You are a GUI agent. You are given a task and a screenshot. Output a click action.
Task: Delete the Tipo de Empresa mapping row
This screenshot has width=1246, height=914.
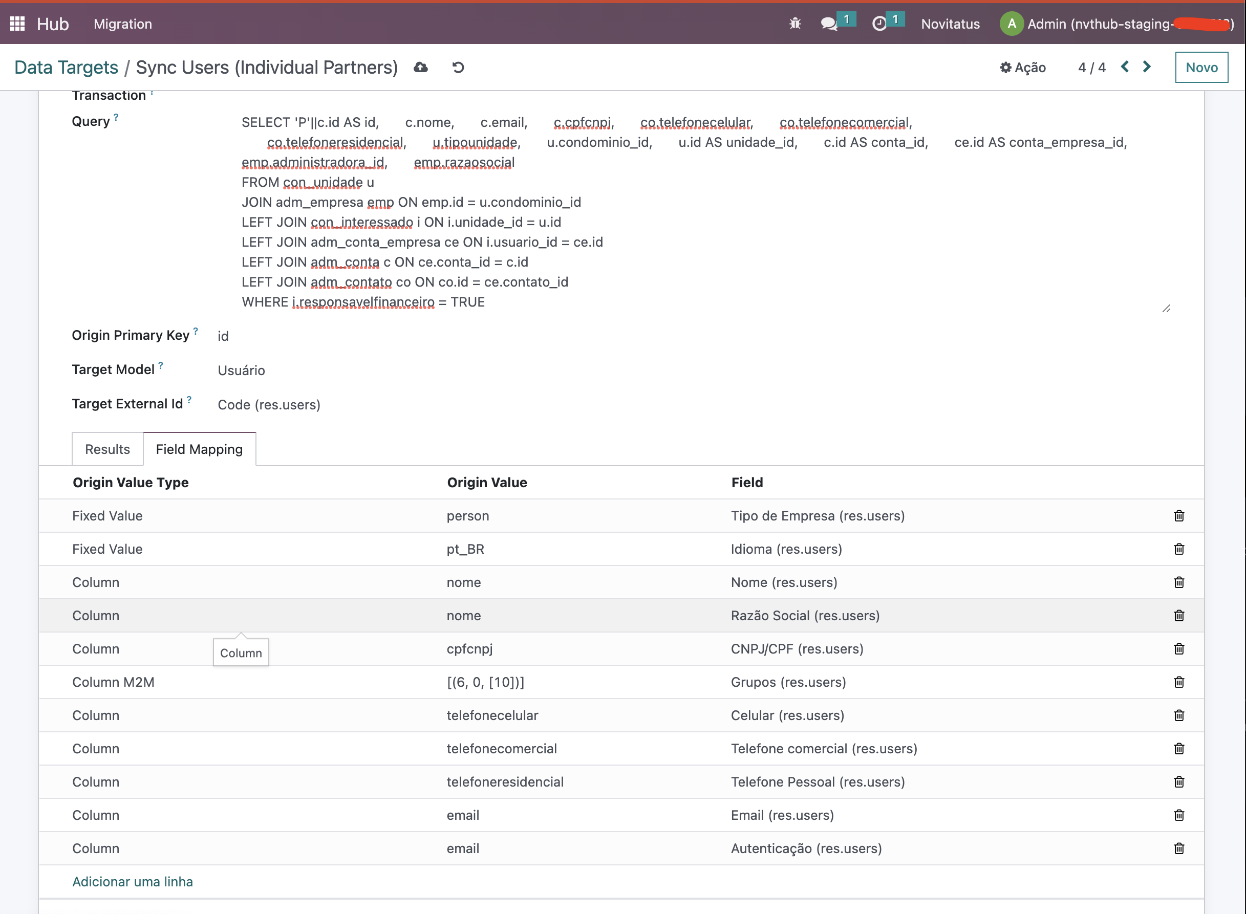(x=1179, y=516)
